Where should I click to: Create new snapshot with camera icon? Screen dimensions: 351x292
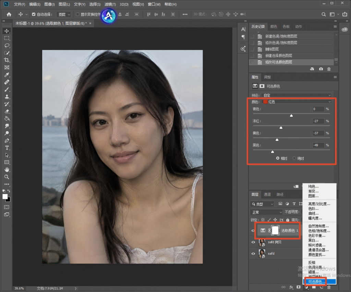[321, 69]
